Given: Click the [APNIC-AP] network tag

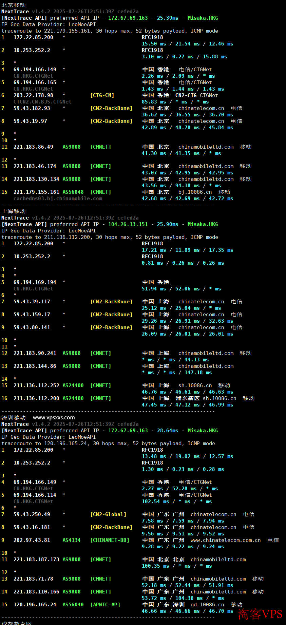Looking at the screenshot, I should tap(105, 605).
